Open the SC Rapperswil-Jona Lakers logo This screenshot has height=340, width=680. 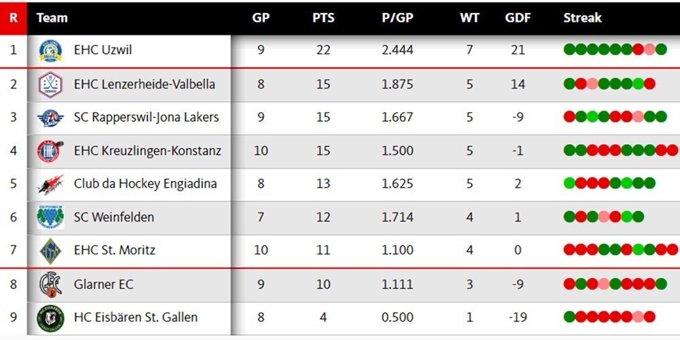click(50, 118)
